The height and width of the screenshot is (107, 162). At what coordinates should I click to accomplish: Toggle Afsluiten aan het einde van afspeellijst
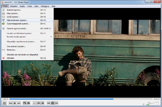(28, 55)
